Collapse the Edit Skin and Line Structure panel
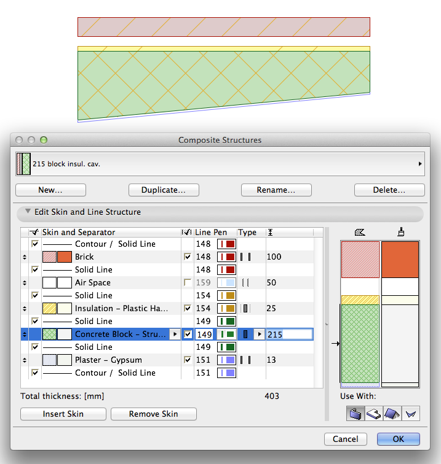Image resolution: width=441 pixels, height=464 pixels. (x=28, y=211)
